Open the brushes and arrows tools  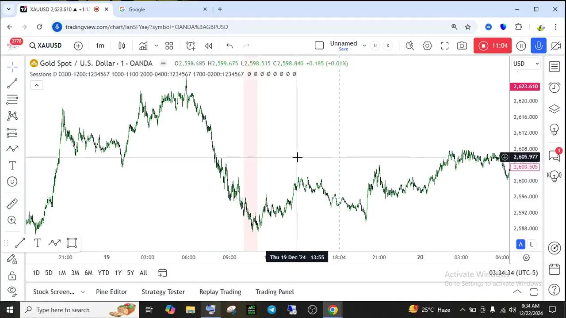tap(12, 149)
